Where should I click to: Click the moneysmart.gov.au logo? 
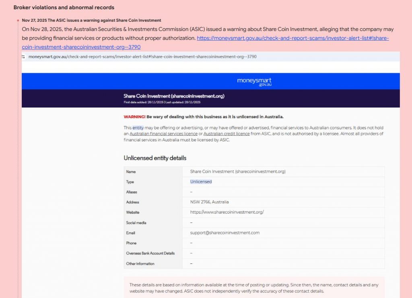[x=254, y=82]
